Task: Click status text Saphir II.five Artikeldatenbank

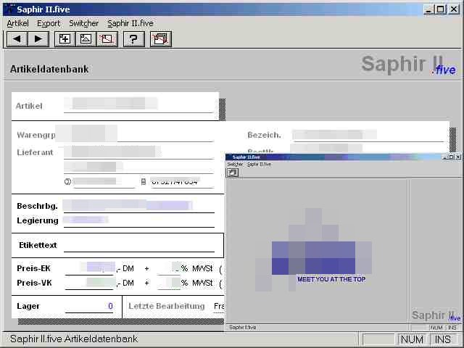Action: [74, 339]
